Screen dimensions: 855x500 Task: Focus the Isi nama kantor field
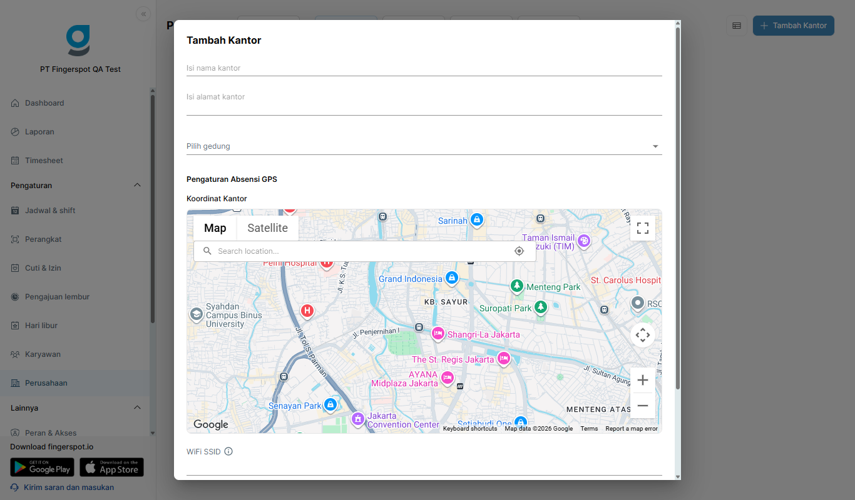[424, 68]
